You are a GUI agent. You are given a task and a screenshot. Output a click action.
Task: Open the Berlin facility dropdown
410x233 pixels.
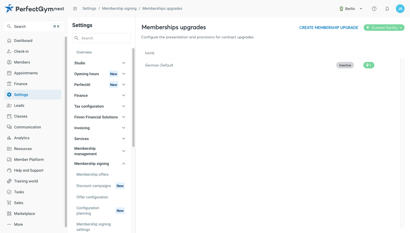(351, 9)
